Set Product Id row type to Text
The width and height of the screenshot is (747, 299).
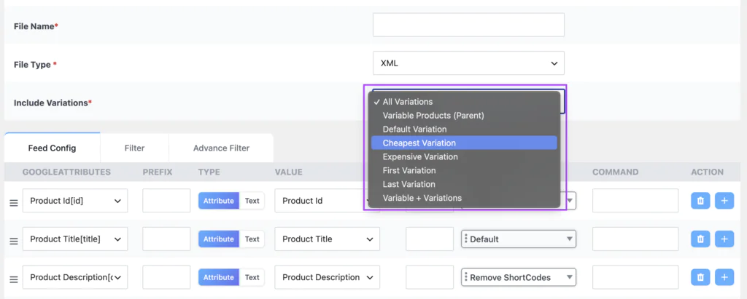coord(252,201)
